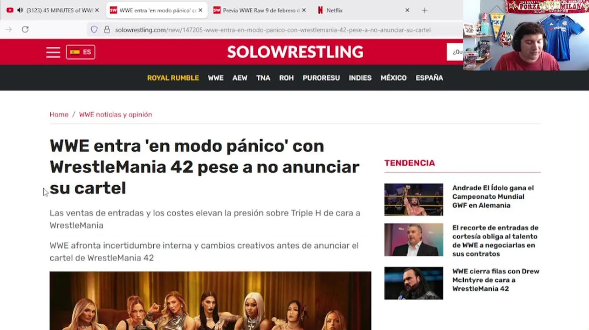Close the Netflix tab
Viewport: 589px width, 330px height.
click(x=407, y=10)
